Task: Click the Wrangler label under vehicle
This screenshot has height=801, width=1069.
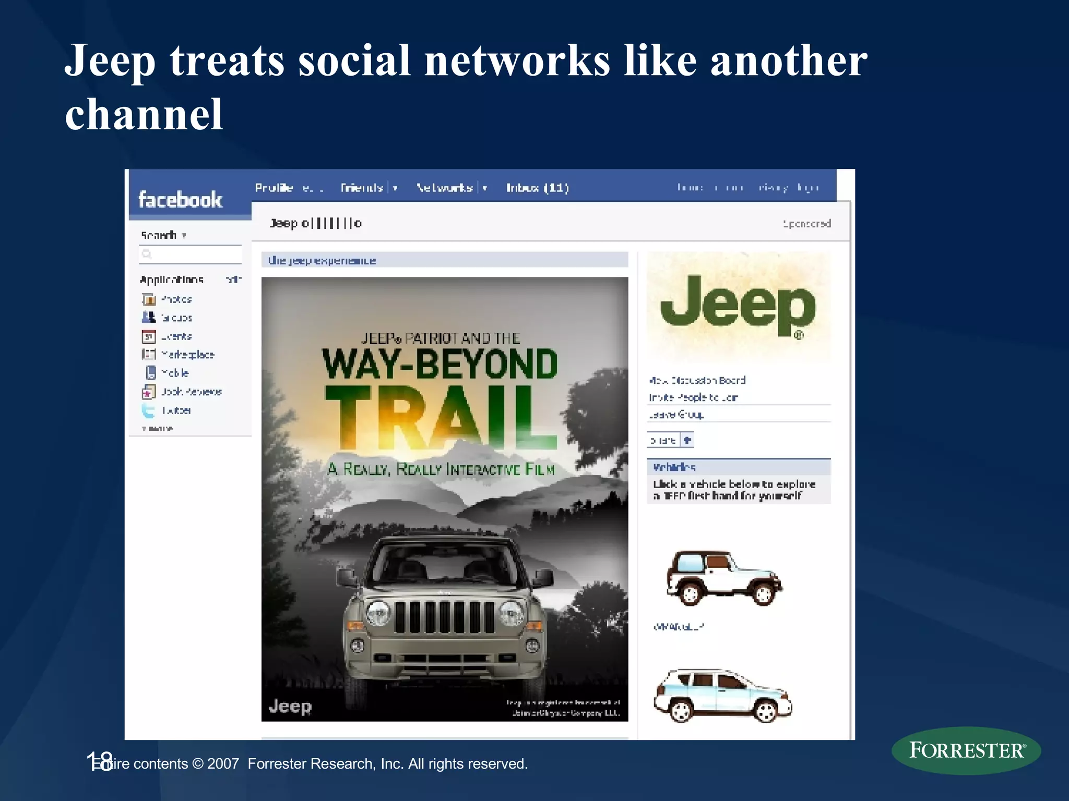Action: (679, 627)
